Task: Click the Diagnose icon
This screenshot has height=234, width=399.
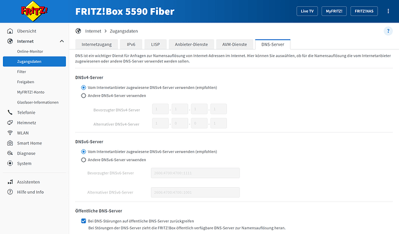Action: click(x=10, y=153)
